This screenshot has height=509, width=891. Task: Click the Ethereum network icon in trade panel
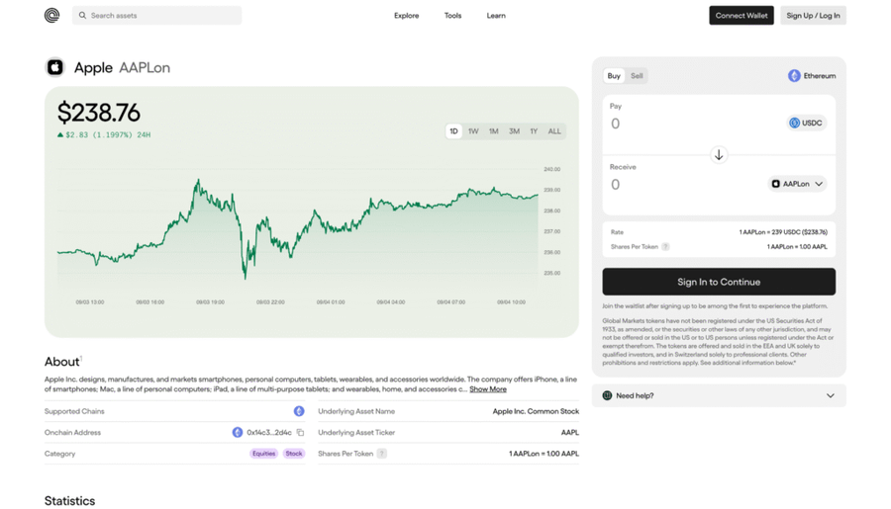(x=794, y=75)
